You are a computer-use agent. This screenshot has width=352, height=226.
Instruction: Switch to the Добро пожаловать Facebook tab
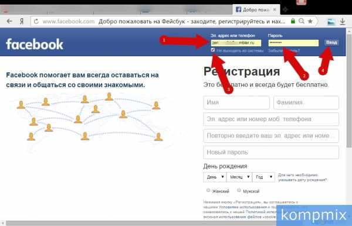(x=252, y=10)
